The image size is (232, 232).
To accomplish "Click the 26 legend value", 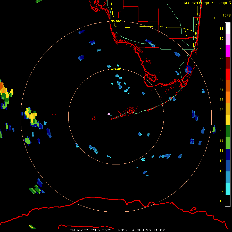I will pos(221,130).
